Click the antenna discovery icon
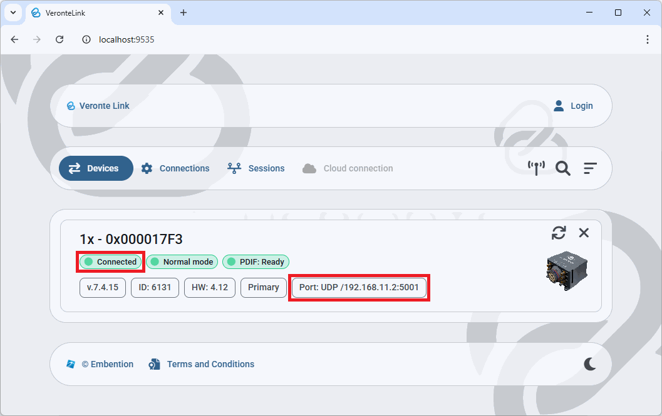 pyautogui.click(x=536, y=168)
